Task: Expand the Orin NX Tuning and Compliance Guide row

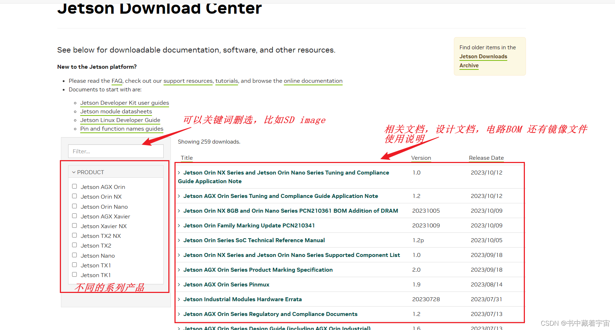Action: click(x=179, y=173)
